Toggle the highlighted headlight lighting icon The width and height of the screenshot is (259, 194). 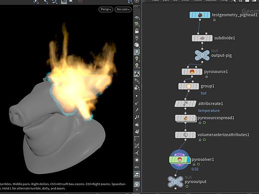point(137,52)
